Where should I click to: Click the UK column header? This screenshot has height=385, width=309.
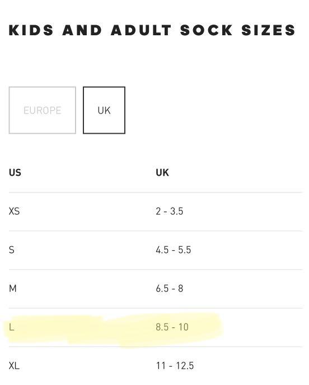tap(162, 172)
